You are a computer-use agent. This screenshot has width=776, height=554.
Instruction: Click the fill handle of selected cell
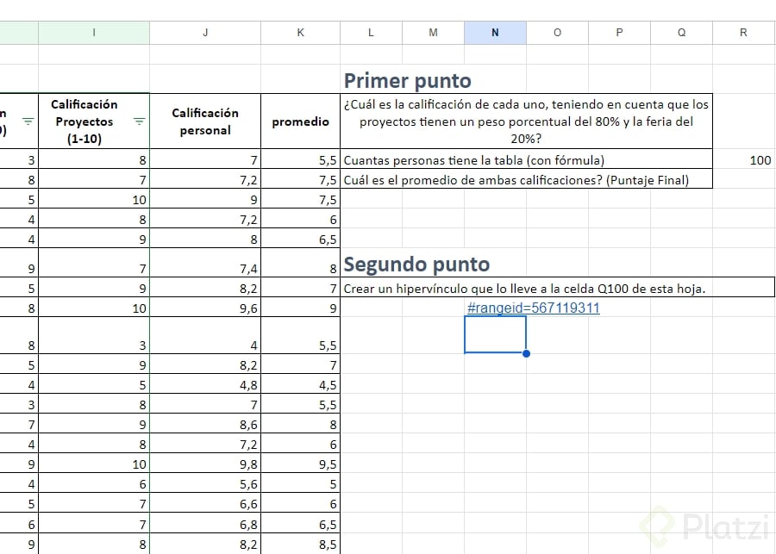tap(526, 353)
